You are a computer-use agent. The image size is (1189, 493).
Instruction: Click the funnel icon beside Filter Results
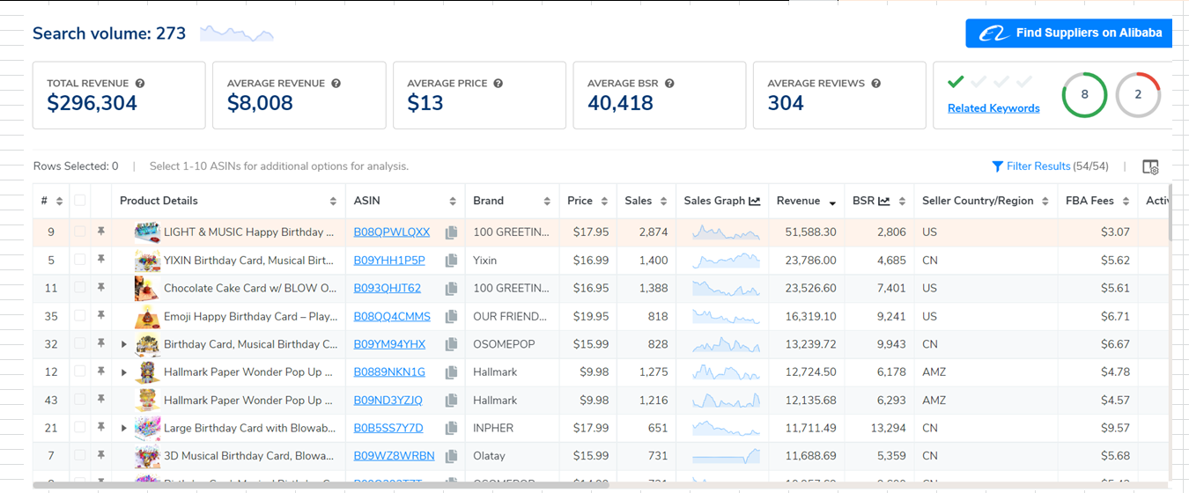pos(997,166)
